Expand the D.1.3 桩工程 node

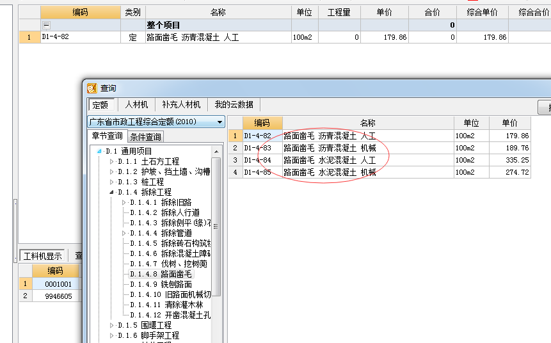pos(112,182)
